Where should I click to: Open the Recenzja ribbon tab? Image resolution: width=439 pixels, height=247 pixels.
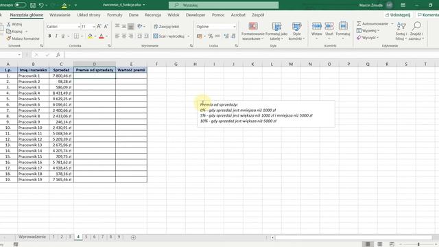[x=152, y=15]
